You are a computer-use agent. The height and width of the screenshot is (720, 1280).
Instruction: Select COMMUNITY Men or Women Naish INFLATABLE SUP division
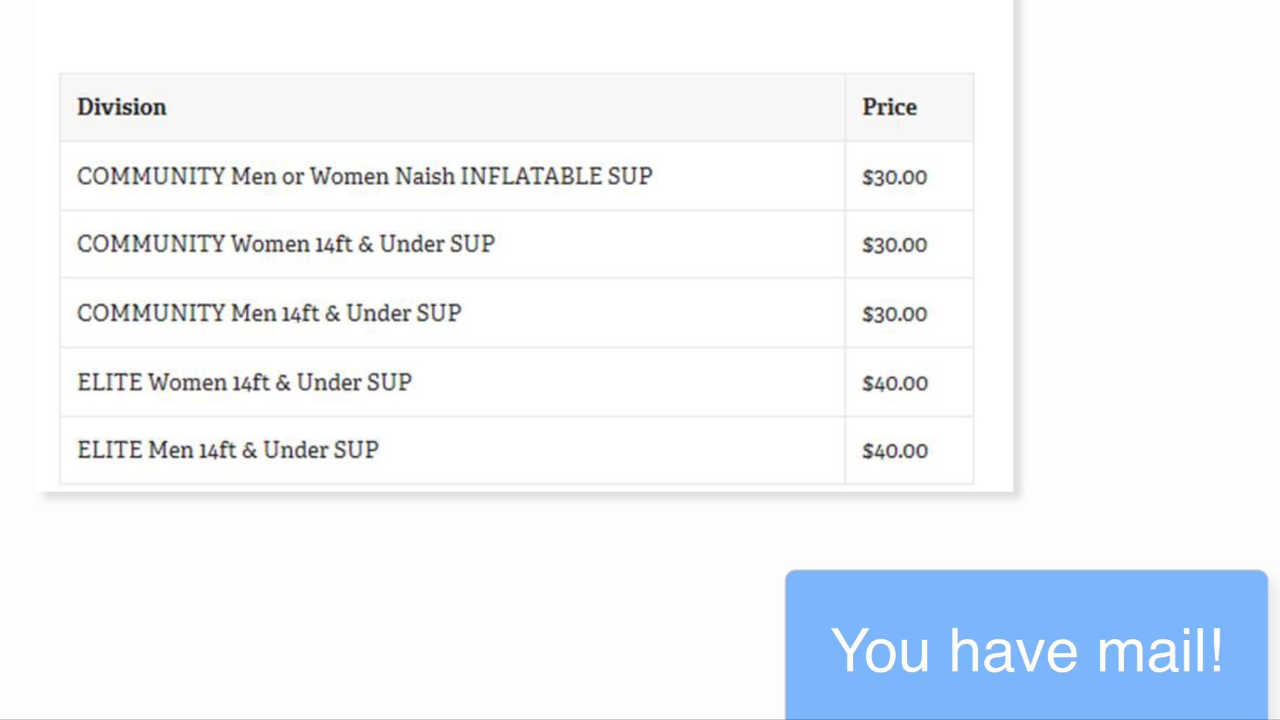[365, 176]
